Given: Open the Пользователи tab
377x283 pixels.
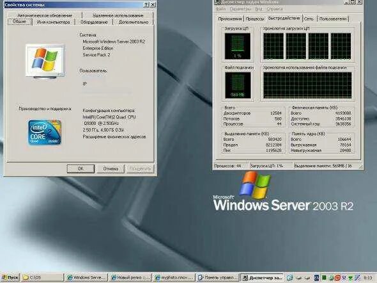Looking at the screenshot, I should pos(333,19).
